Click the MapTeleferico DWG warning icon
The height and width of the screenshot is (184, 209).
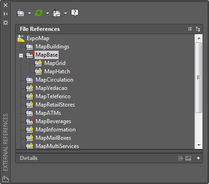30,96
